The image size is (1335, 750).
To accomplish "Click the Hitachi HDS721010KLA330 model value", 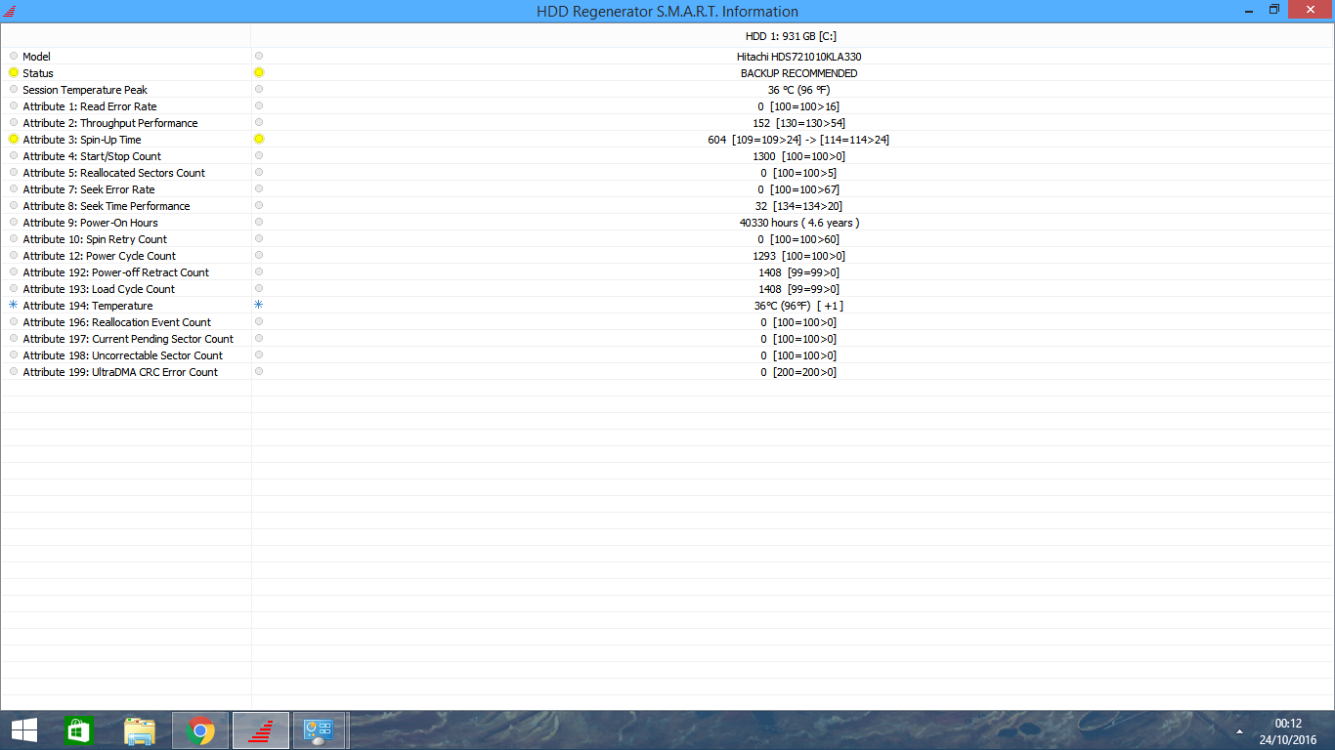I will 798,57.
